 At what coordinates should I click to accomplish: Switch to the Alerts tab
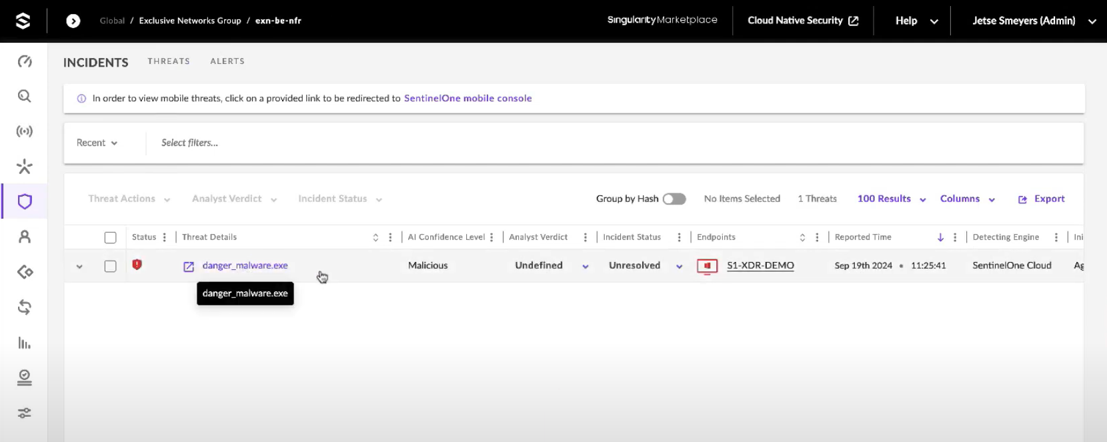[x=227, y=61]
